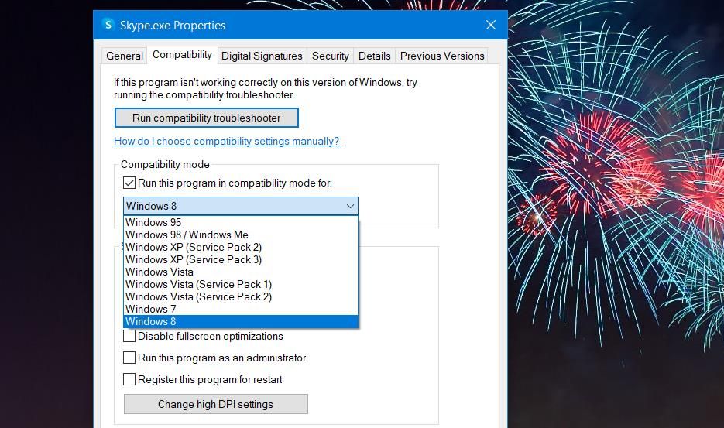Image resolution: width=724 pixels, height=428 pixels.
Task: Close the Skype.exe Properties dialog
Action: pyautogui.click(x=491, y=25)
